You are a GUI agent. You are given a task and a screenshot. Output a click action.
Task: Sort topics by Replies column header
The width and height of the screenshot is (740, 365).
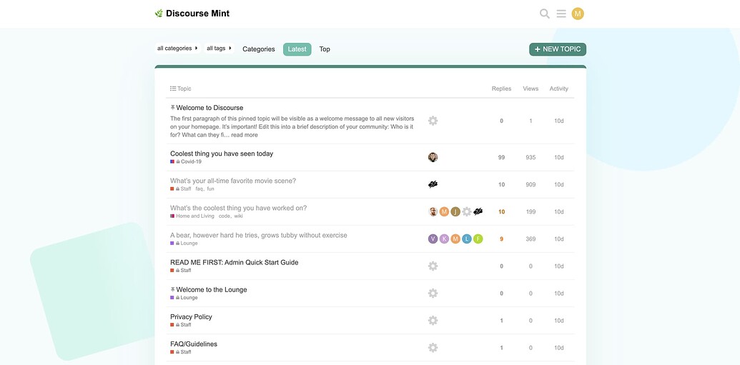click(x=501, y=89)
